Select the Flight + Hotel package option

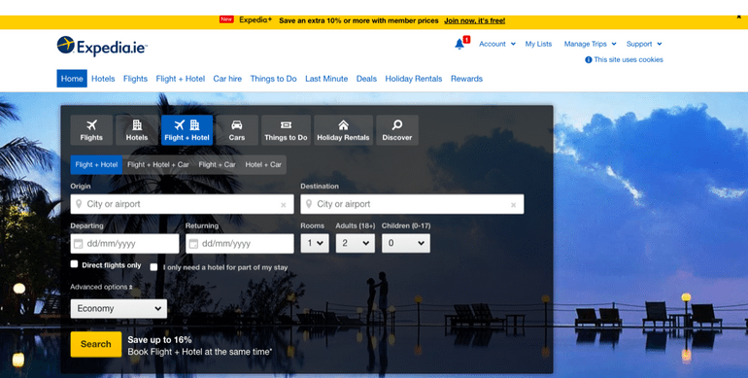pyautogui.click(x=96, y=164)
